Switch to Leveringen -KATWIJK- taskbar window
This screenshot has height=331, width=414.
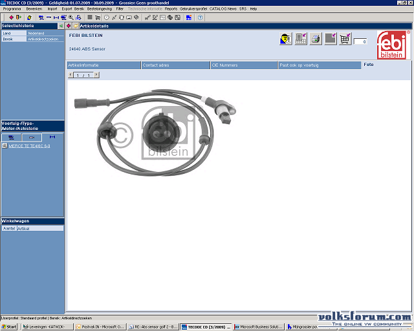47,326
